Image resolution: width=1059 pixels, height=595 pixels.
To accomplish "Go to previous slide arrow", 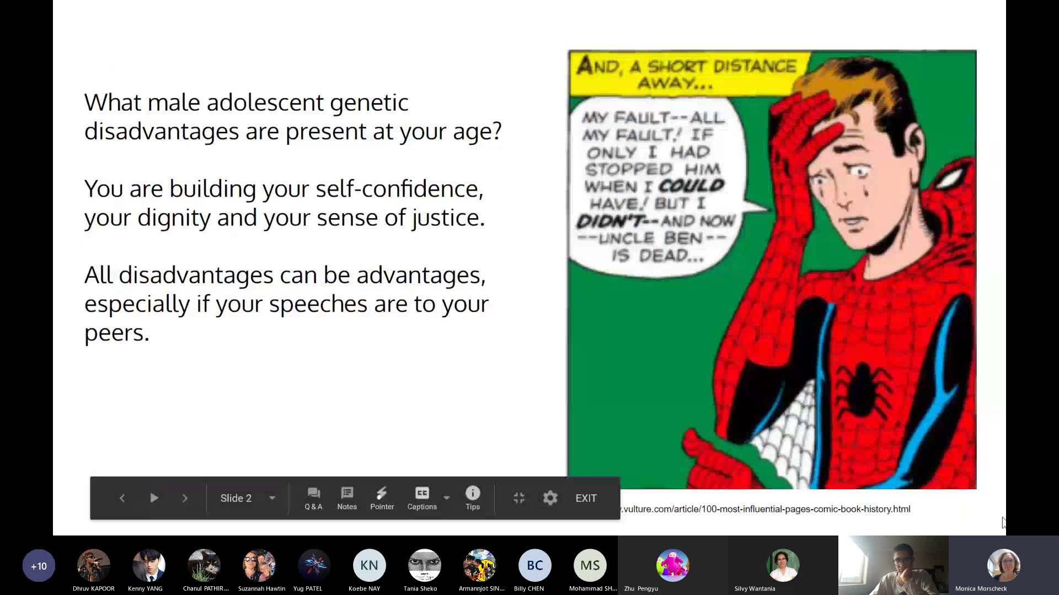I will (122, 498).
